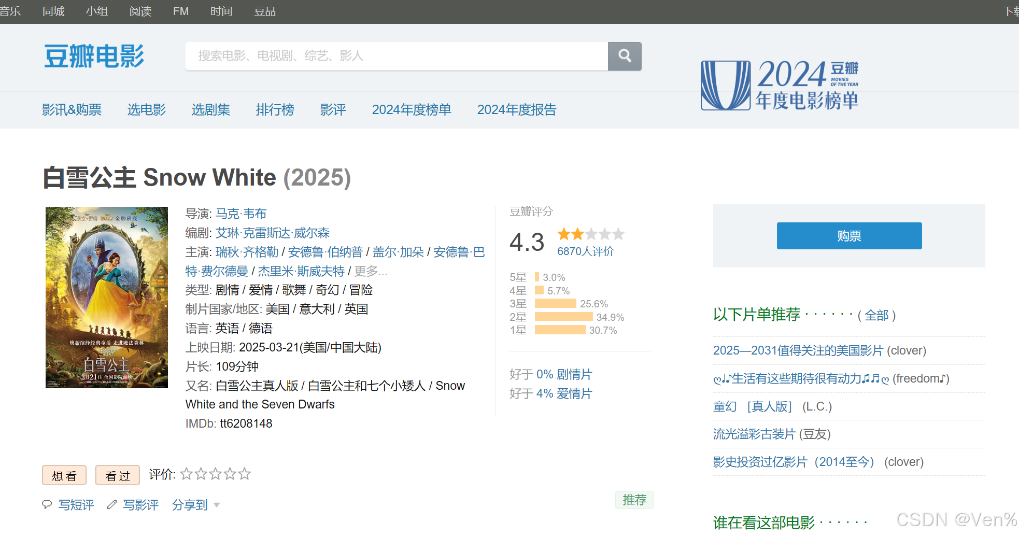Open 影评 navigation tab
Viewport: 1019px width, 537px height.
click(333, 109)
